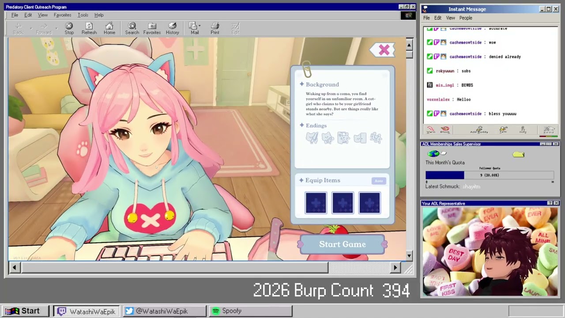The width and height of the screenshot is (565, 318).
Task: Open the Help menu
Action: pos(99,15)
